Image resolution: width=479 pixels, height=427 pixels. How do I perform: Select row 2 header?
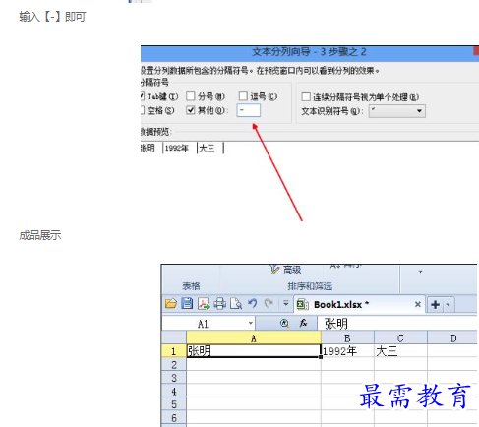pos(174,365)
